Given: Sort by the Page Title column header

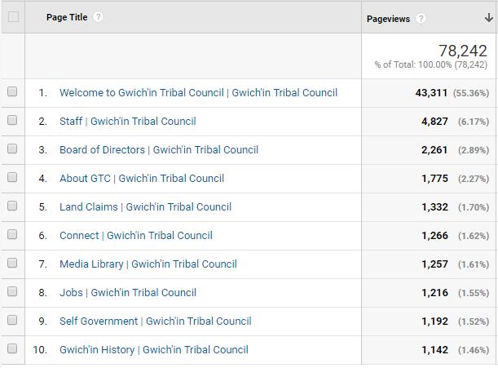Looking at the screenshot, I should click(66, 17).
